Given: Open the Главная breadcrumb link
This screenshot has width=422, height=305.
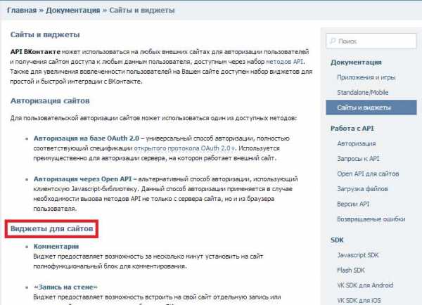Looking at the screenshot, I should click(22, 11).
